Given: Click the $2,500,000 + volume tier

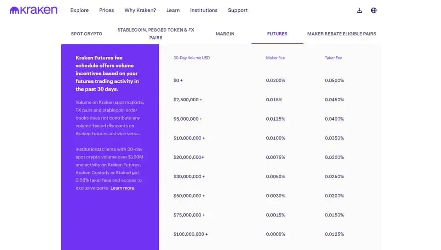Looking at the screenshot, I should point(188,99).
